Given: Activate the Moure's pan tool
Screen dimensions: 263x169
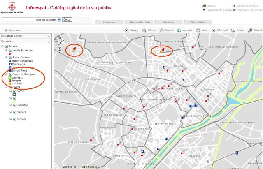Looking at the screenshot, I should (162, 30).
